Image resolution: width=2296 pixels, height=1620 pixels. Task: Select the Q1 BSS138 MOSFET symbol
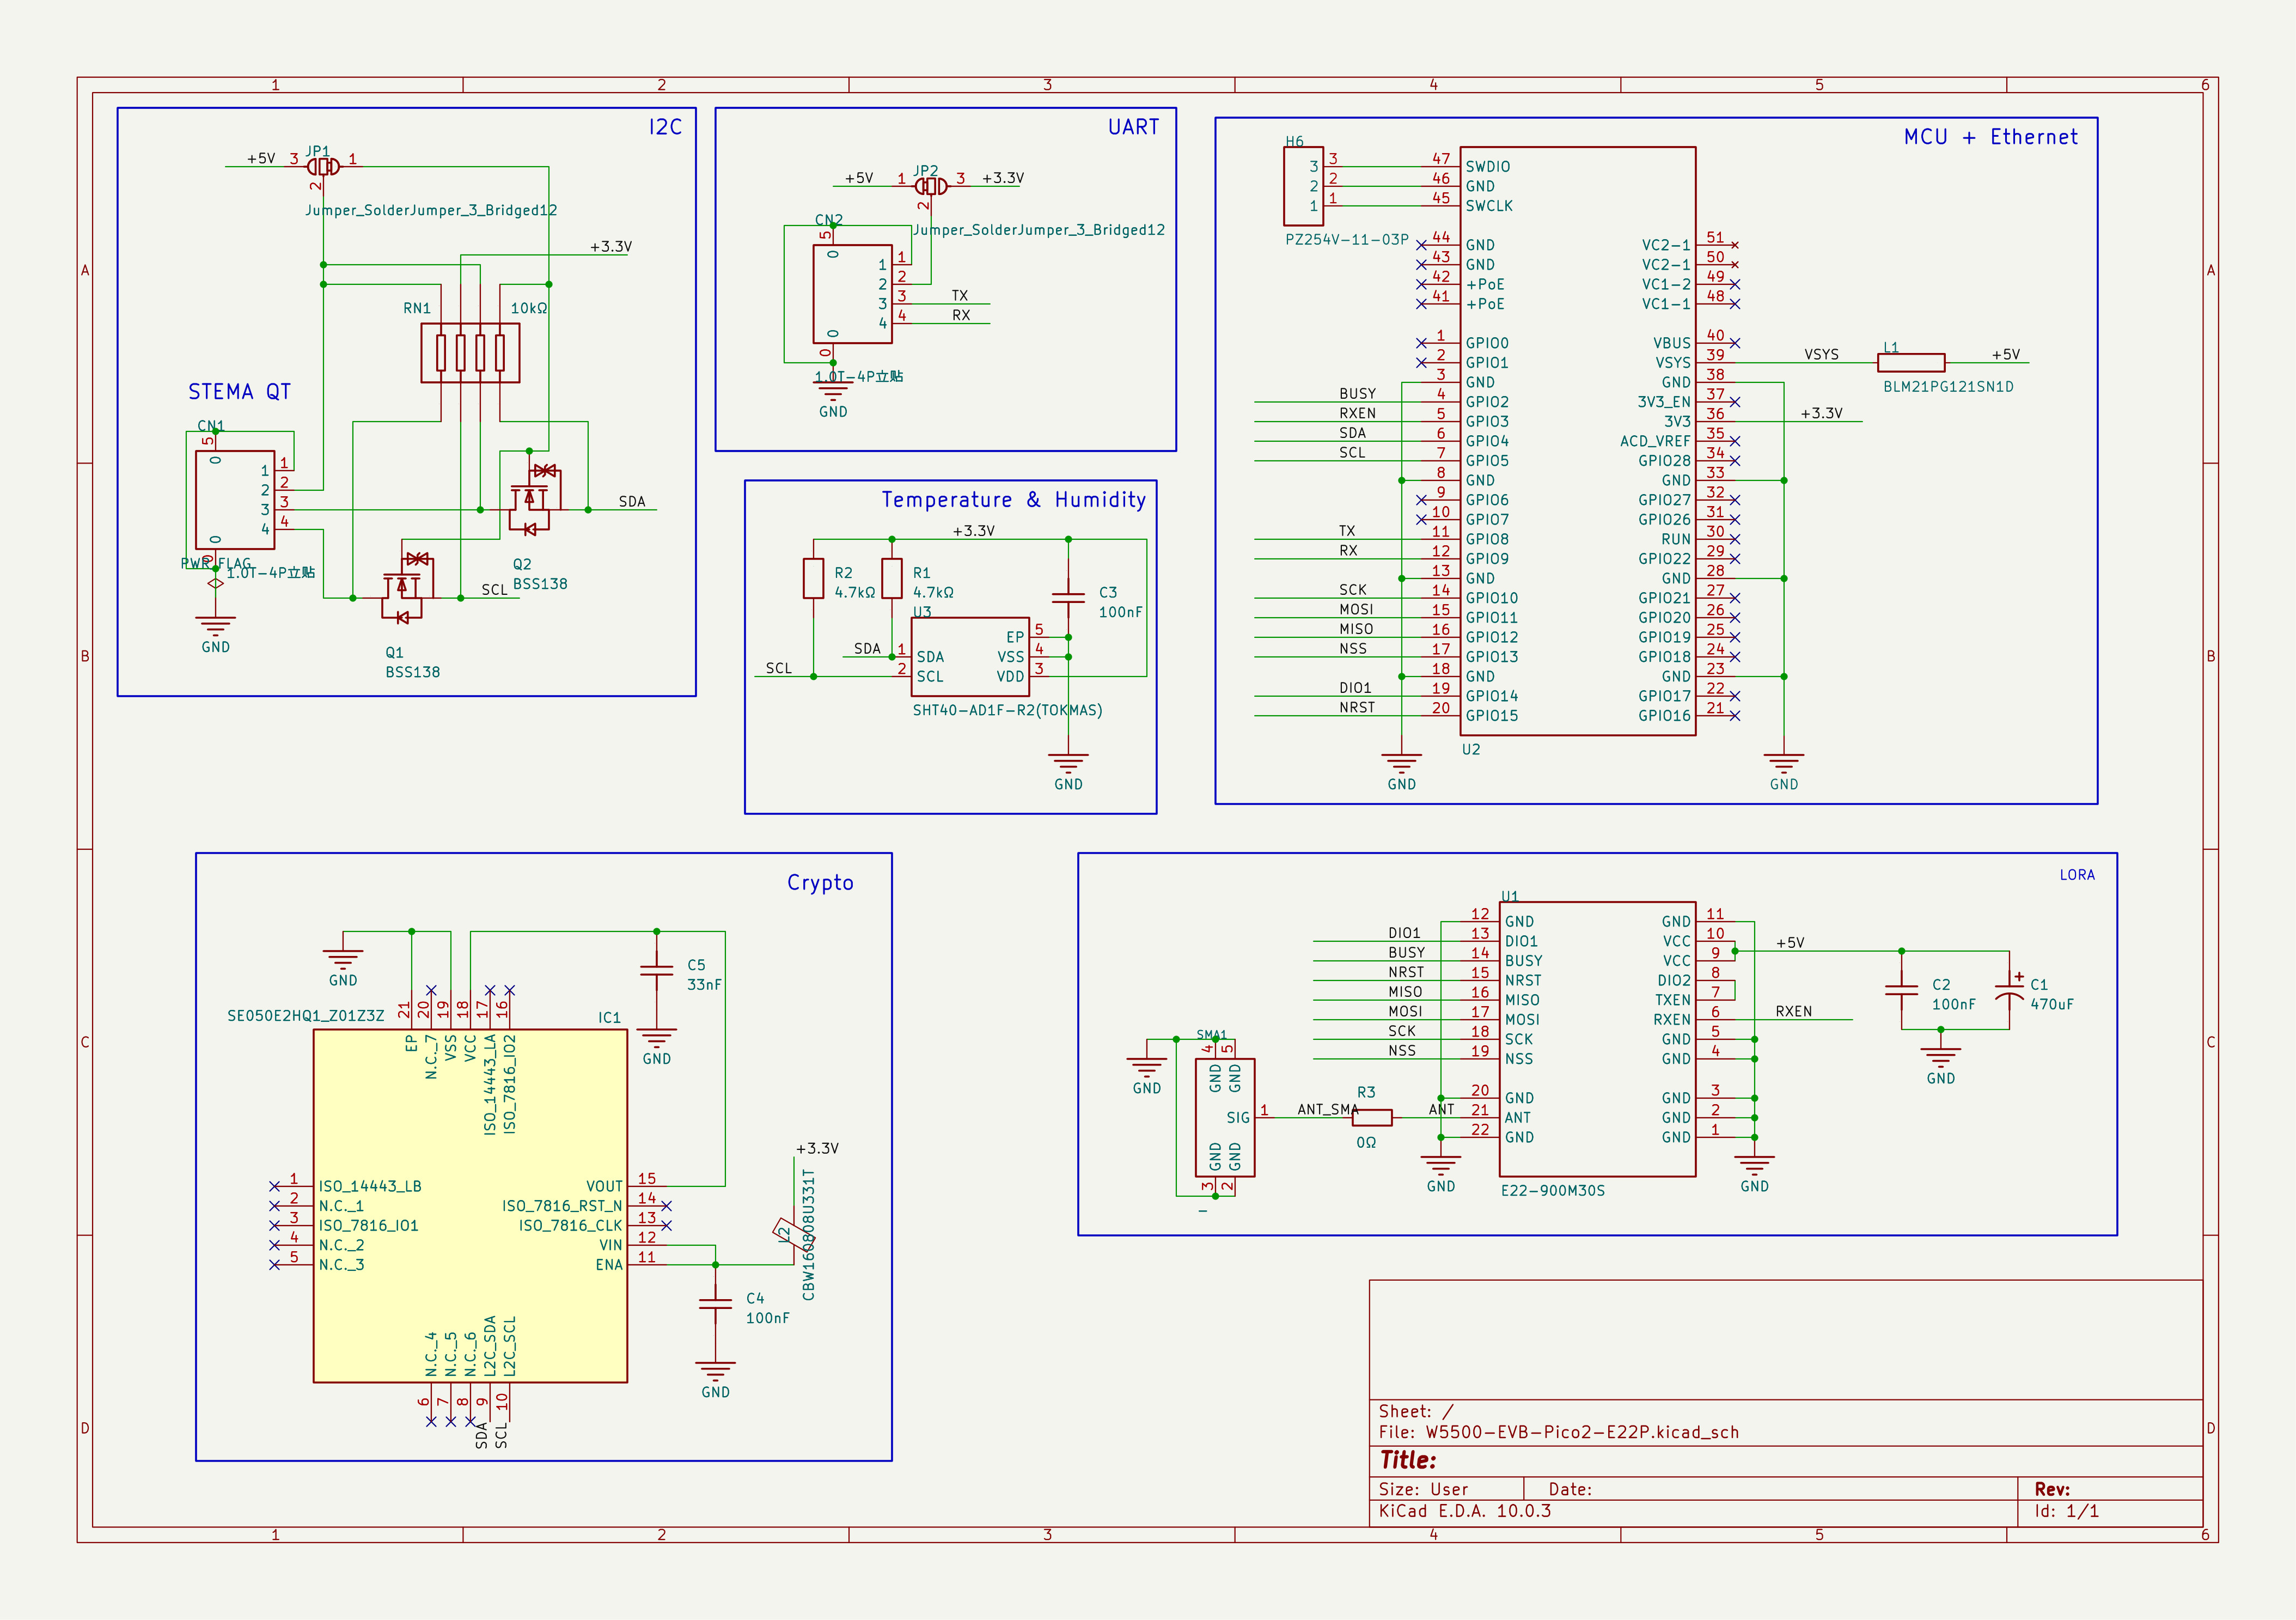pyautogui.click(x=408, y=587)
